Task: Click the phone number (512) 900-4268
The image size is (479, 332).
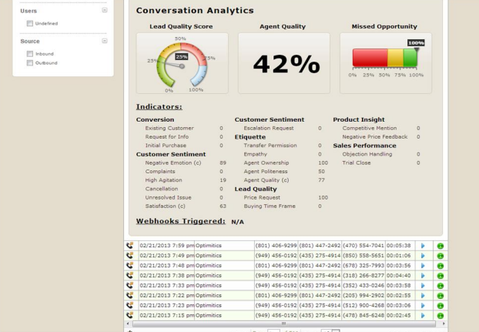Action: [x=363, y=306]
